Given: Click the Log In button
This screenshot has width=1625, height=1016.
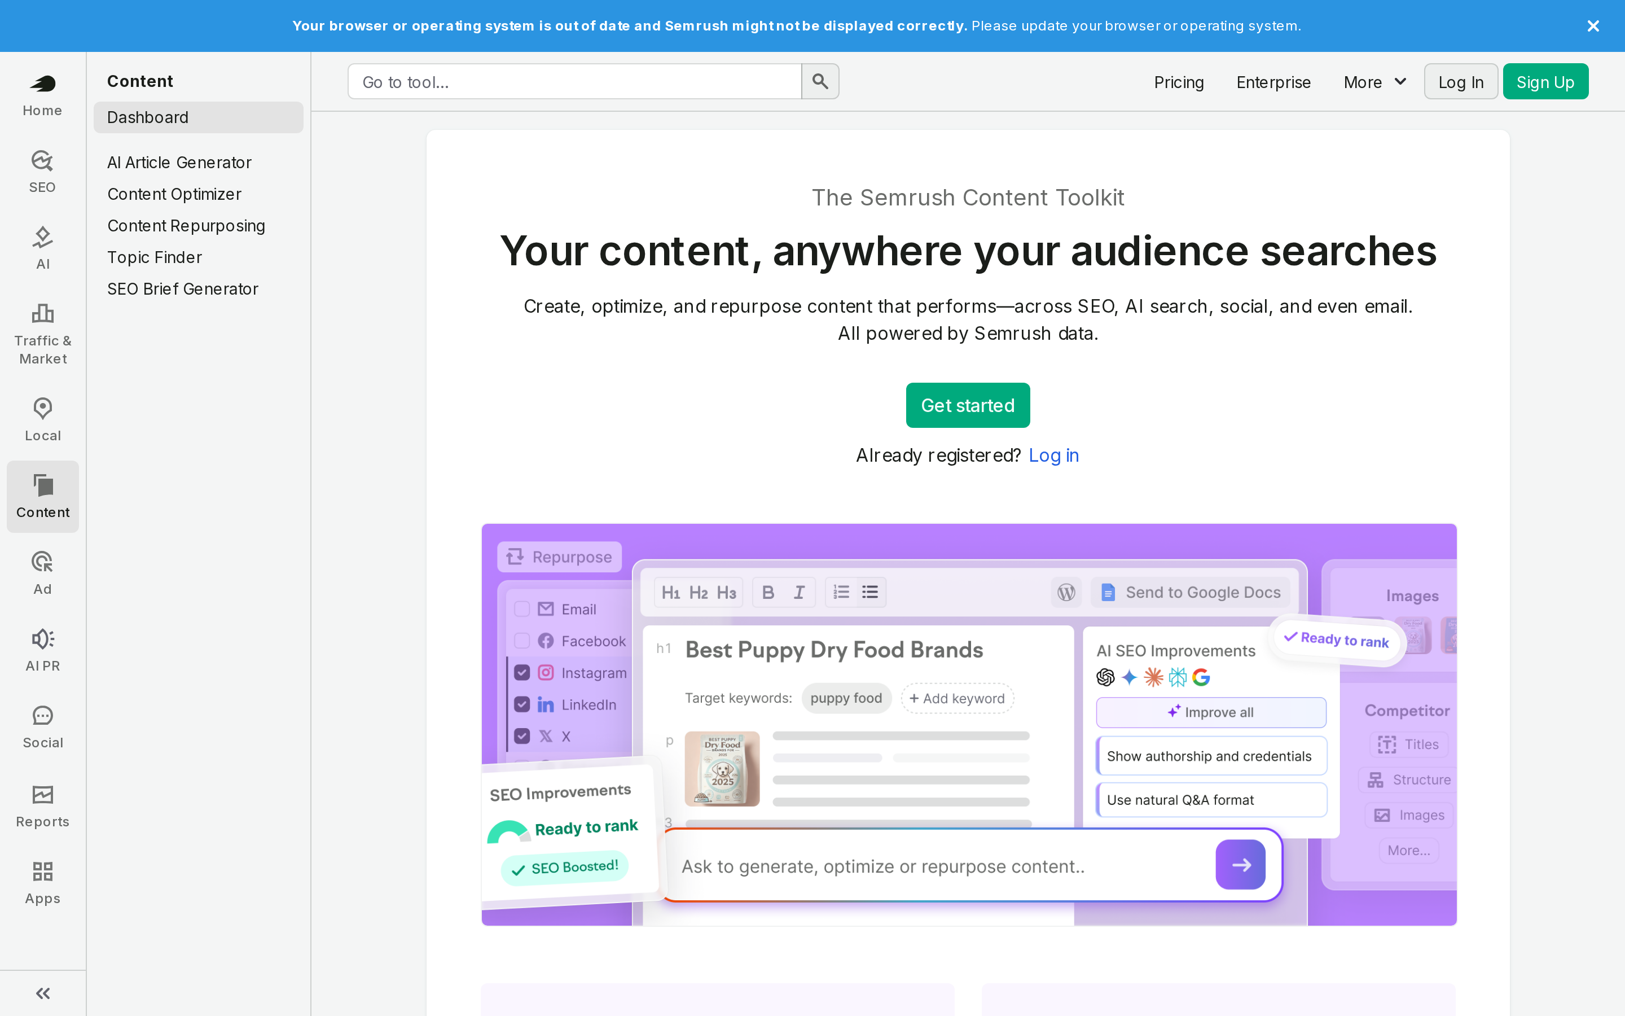Looking at the screenshot, I should pos(1460,81).
